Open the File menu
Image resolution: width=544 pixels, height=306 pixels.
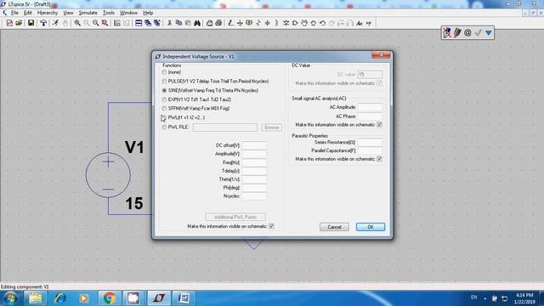pos(14,13)
